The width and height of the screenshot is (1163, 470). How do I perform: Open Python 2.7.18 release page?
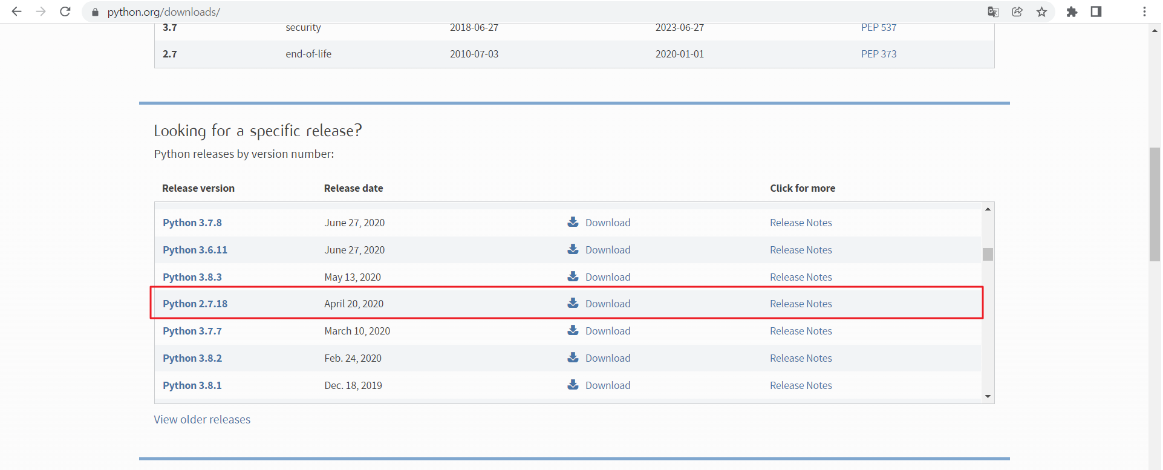195,304
